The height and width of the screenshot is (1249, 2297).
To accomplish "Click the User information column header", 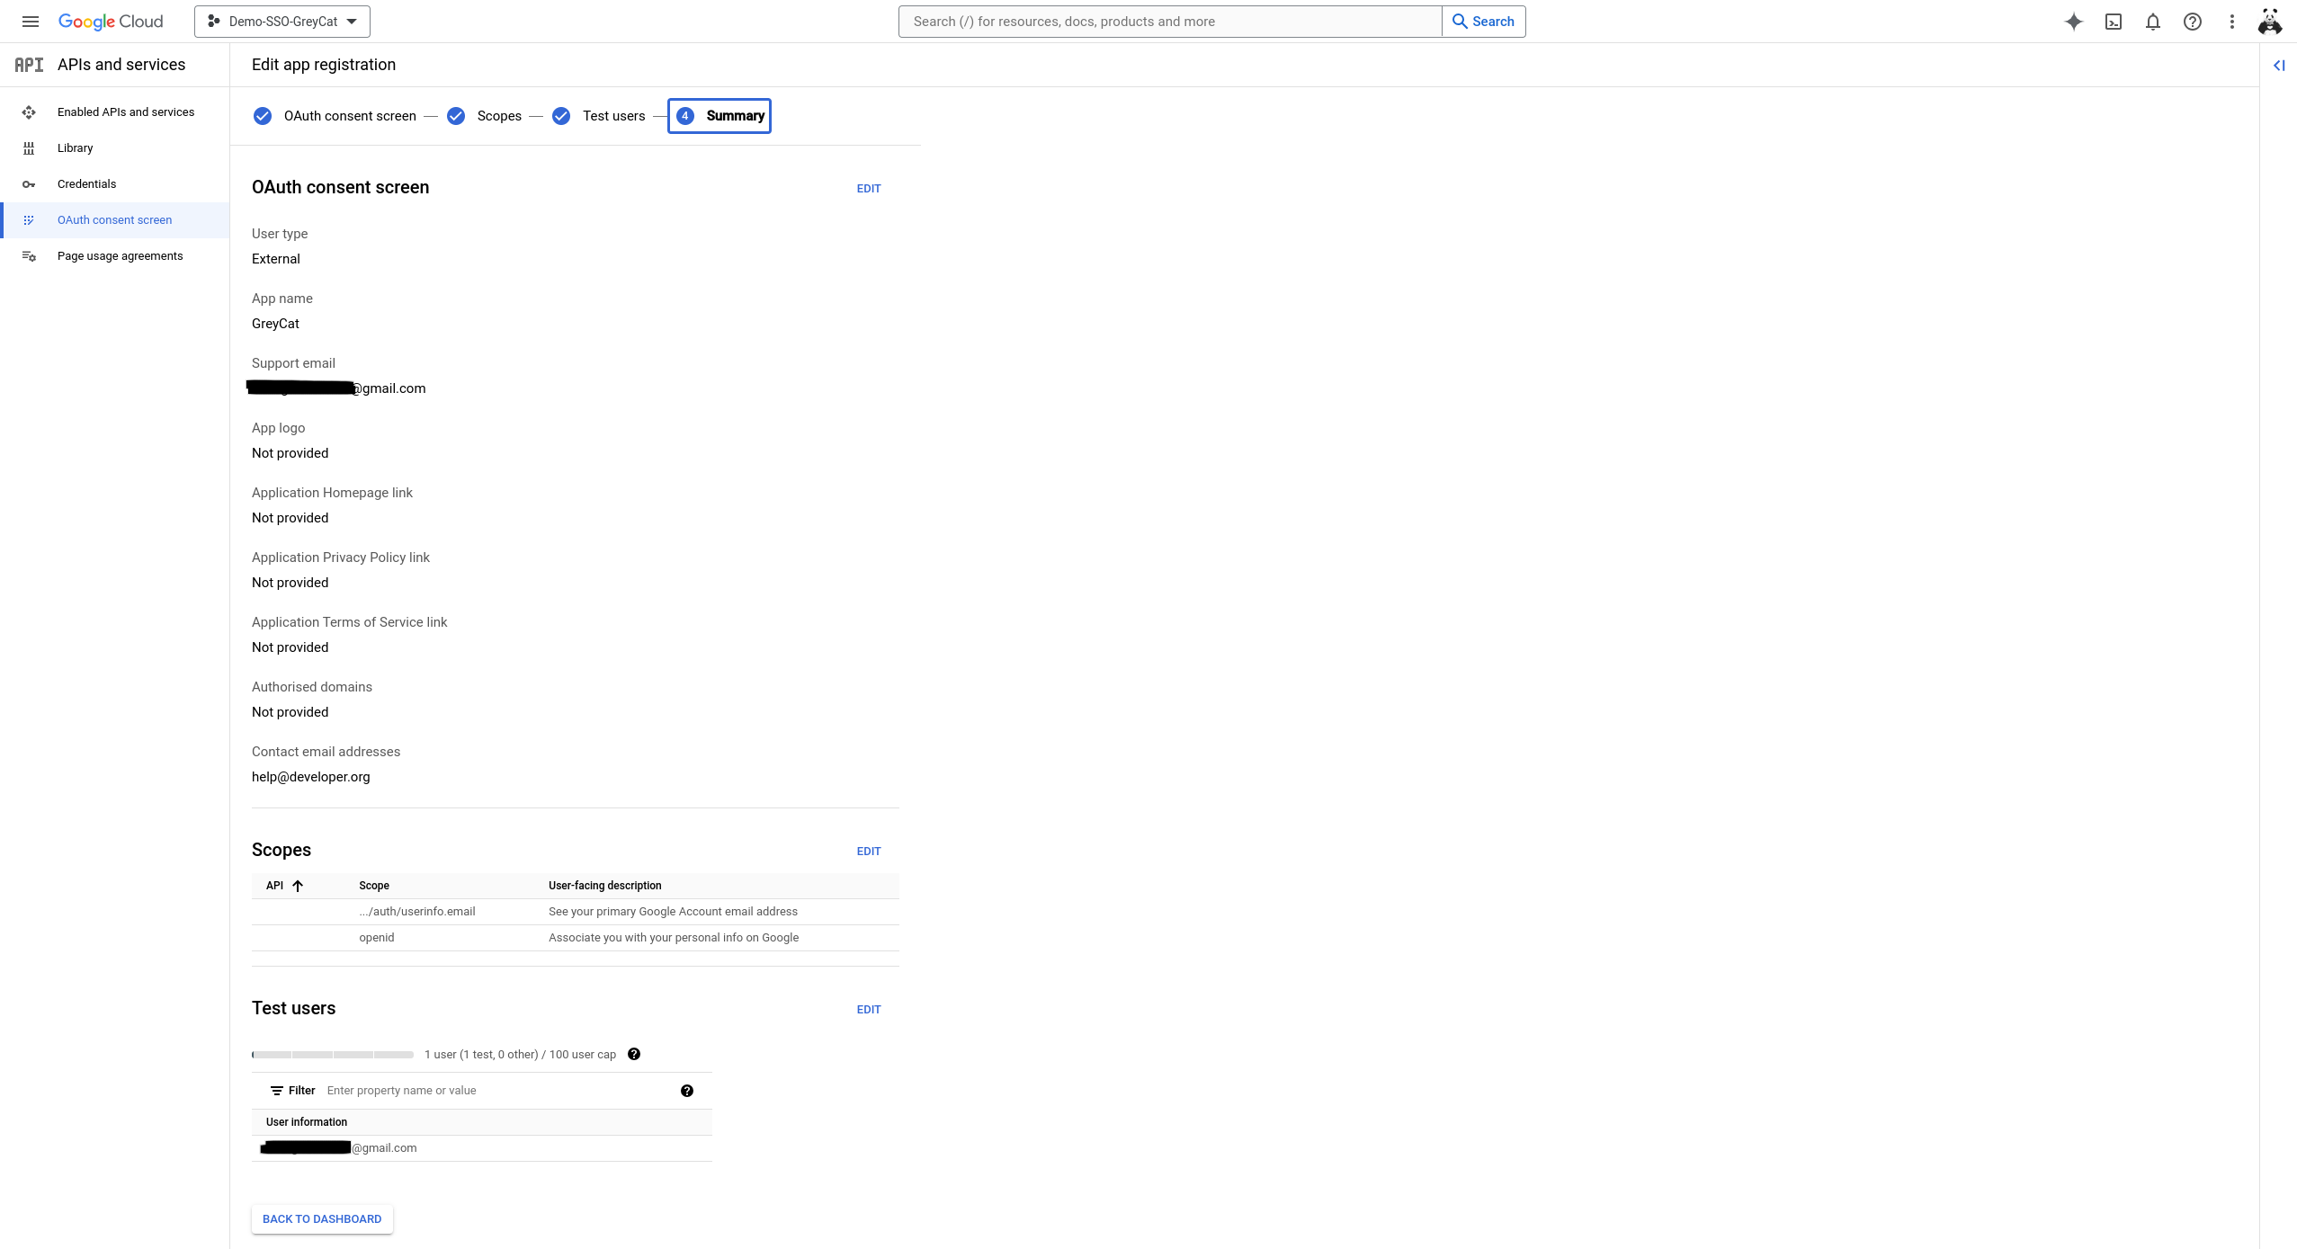I will 307,1122.
